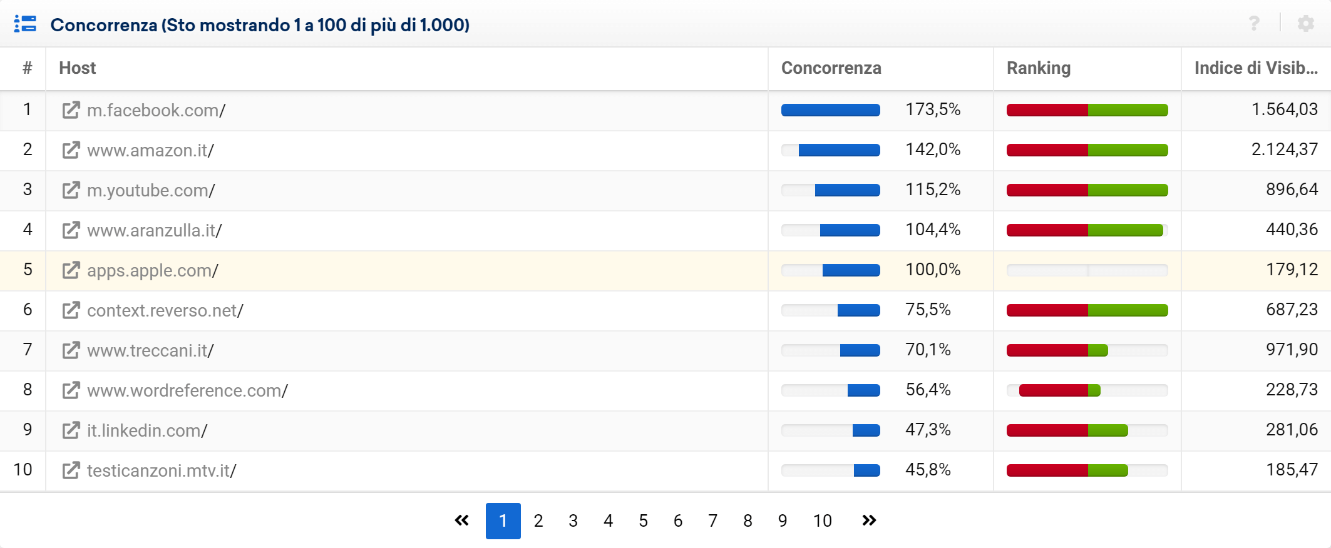Go to page 6

(x=678, y=520)
